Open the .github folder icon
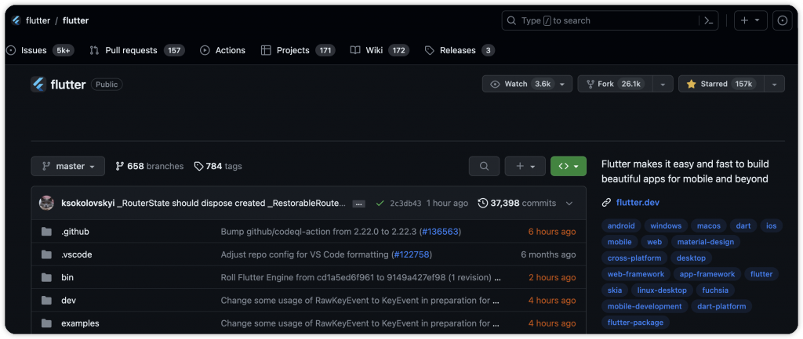 (x=46, y=232)
